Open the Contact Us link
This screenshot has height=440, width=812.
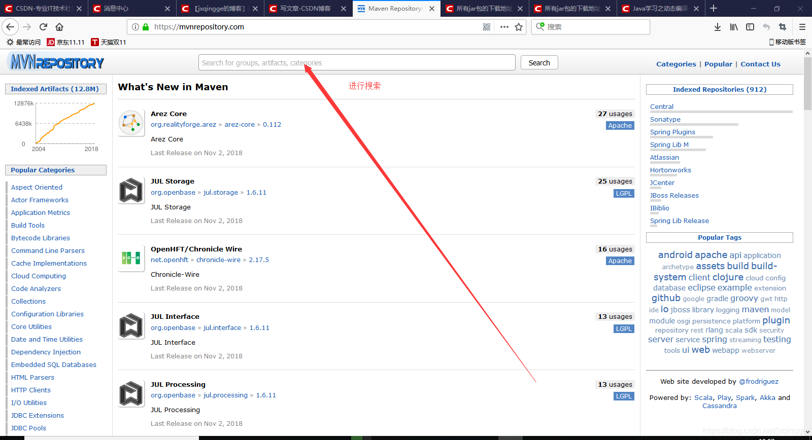click(760, 64)
